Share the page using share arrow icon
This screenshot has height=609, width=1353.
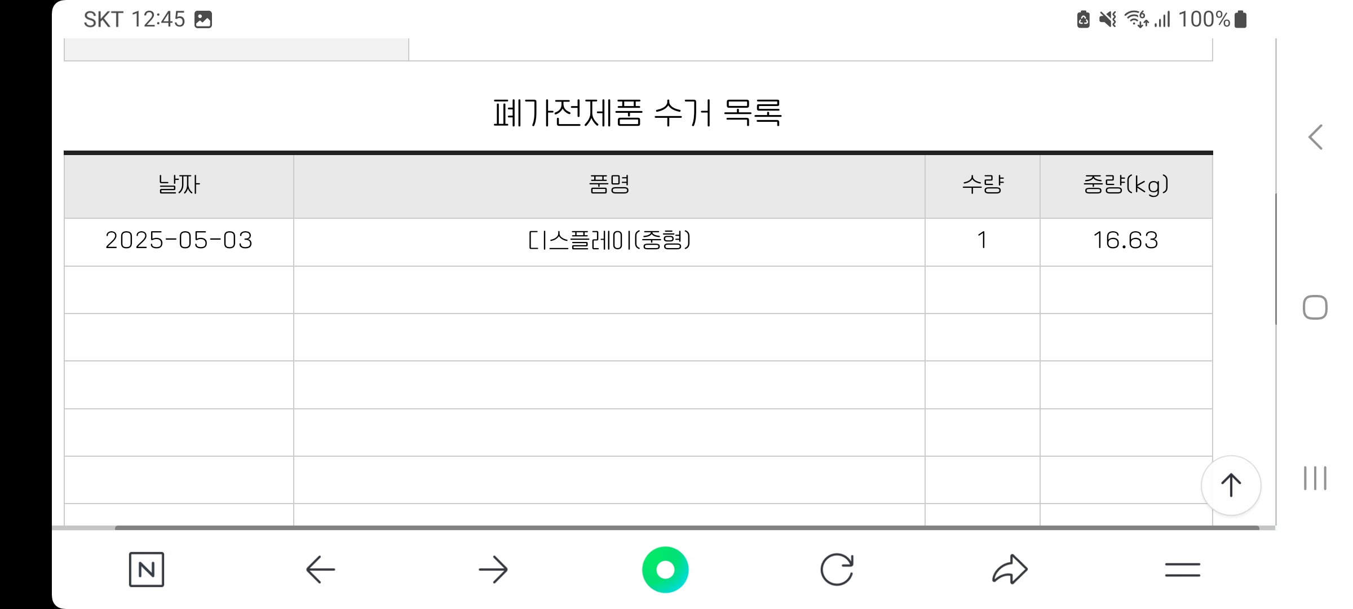(x=1010, y=570)
